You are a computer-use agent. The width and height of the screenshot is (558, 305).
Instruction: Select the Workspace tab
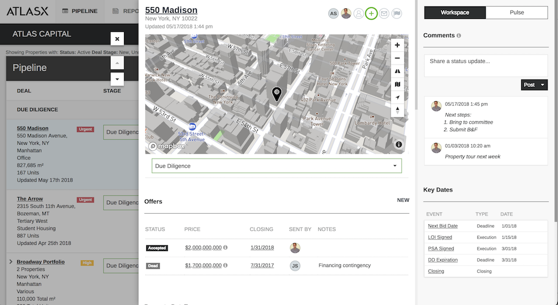pyautogui.click(x=455, y=12)
